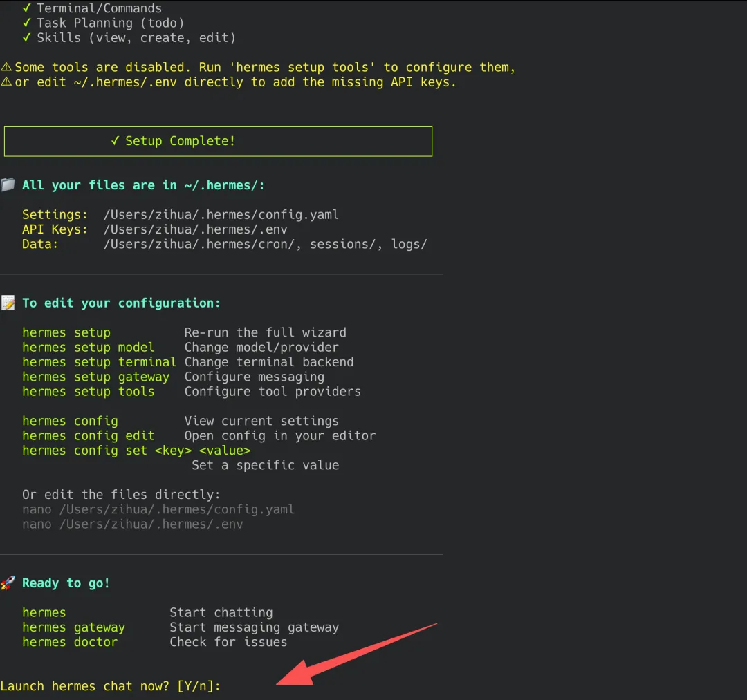The height and width of the screenshot is (700, 747).
Task: Click the 'To edit your configuration:' heading
Action: click(x=122, y=303)
